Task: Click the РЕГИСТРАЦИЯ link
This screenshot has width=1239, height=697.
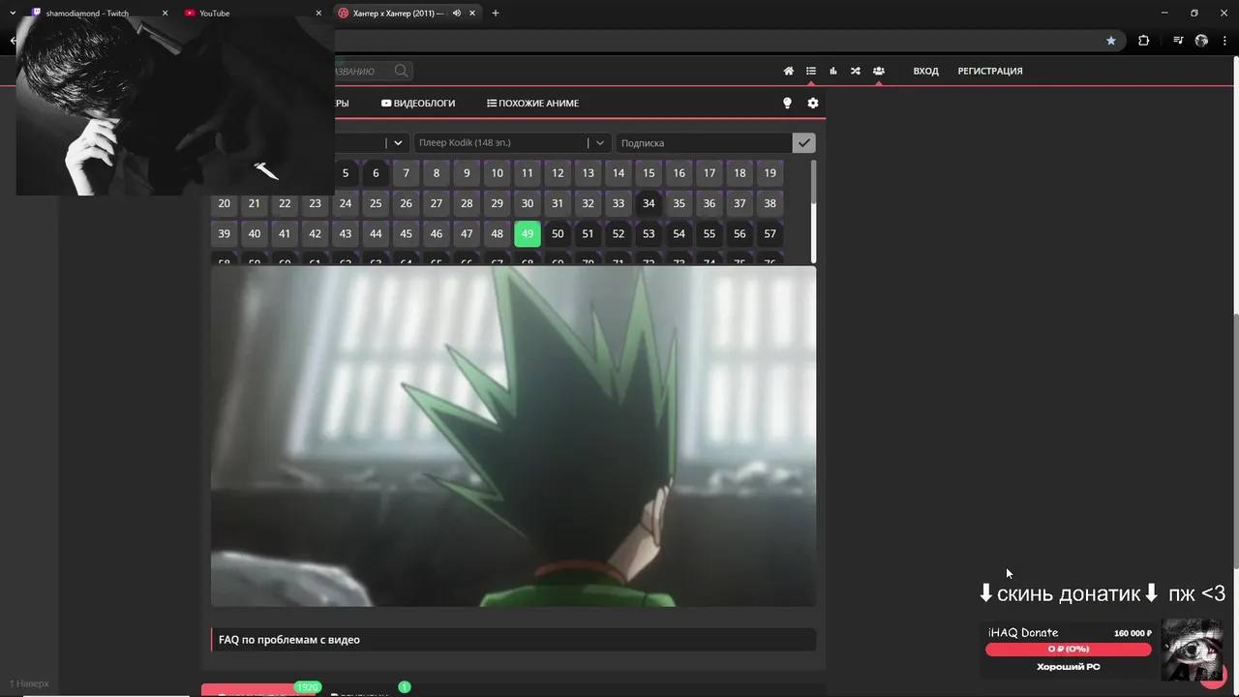Action: pos(990,71)
